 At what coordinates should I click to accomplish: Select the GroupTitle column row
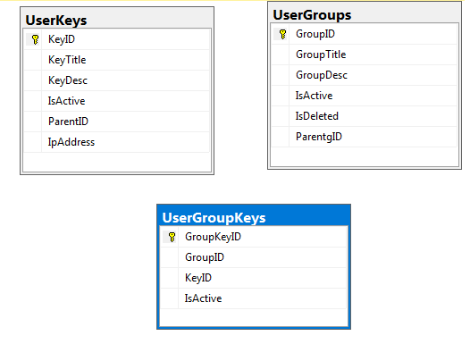pyautogui.click(x=365, y=55)
